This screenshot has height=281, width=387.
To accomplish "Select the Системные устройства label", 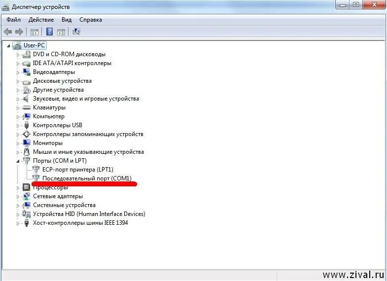I will tap(64, 205).
